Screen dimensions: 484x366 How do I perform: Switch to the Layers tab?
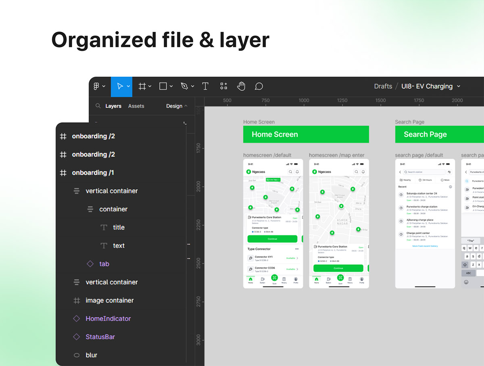(x=113, y=106)
